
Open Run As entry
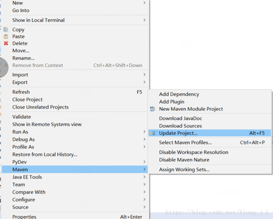point(75,132)
